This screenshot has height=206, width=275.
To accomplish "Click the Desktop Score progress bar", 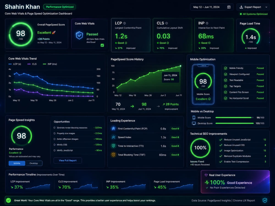I will click(235, 123).
